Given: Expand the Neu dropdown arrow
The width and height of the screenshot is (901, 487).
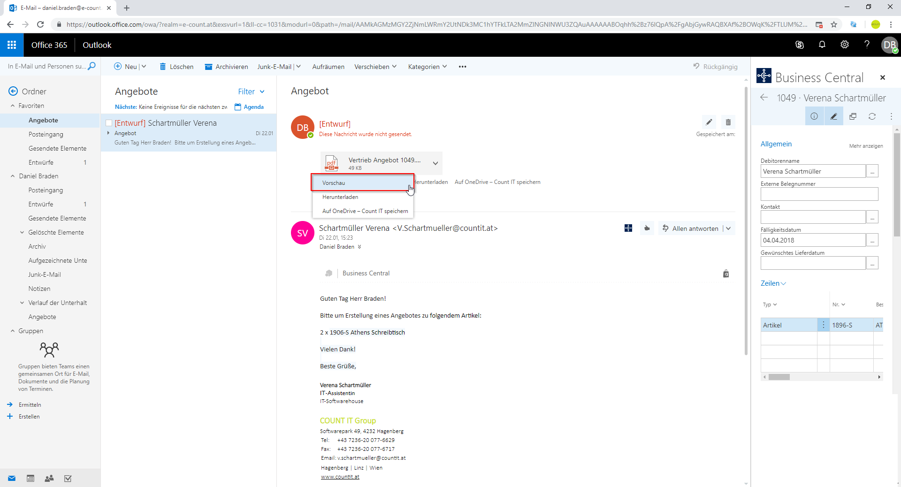Looking at the screenshot, I should tap(144, 67).
